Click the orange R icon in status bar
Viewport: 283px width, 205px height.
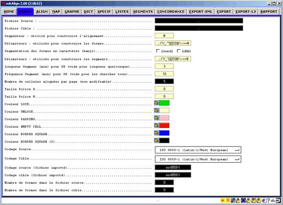228,200
